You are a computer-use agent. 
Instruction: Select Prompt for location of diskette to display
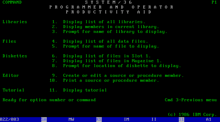click(x=122, y=66)
